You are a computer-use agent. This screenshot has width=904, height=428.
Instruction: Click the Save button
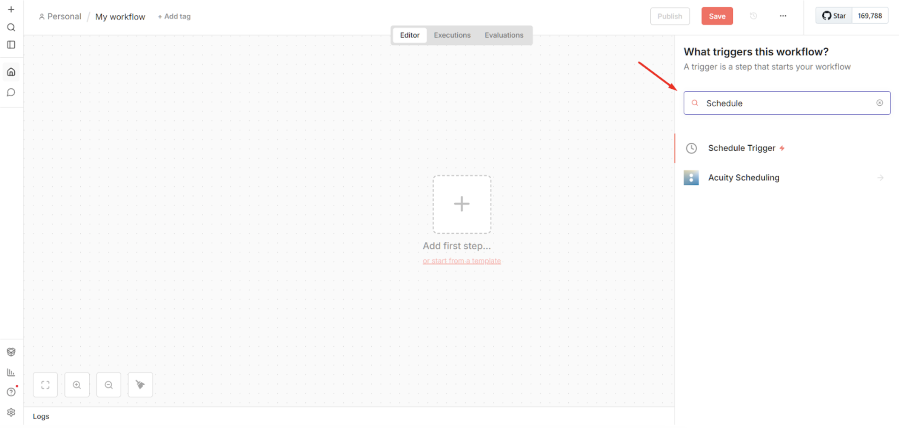717,16
